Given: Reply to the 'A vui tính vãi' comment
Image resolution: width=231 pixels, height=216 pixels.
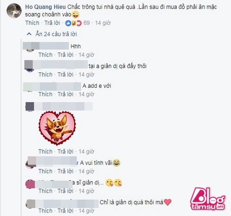Looking at the screenshot, I should tap(66, 171).
